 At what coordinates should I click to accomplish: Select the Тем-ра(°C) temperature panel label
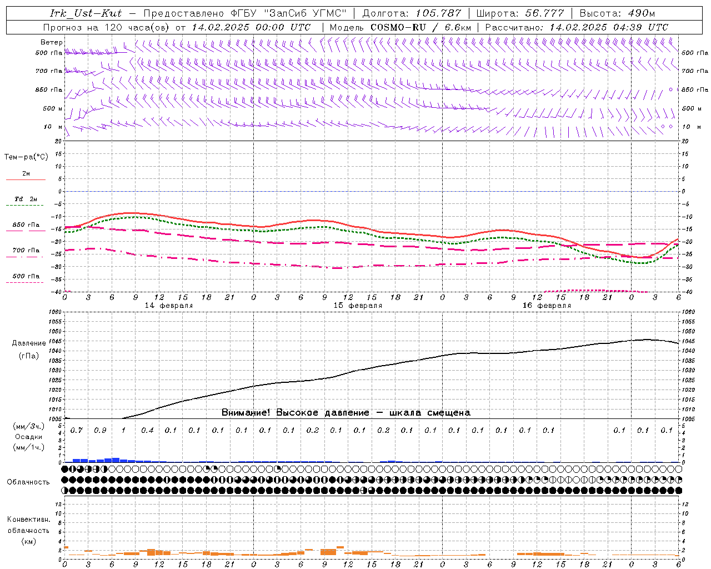click(x=26, y=157)
